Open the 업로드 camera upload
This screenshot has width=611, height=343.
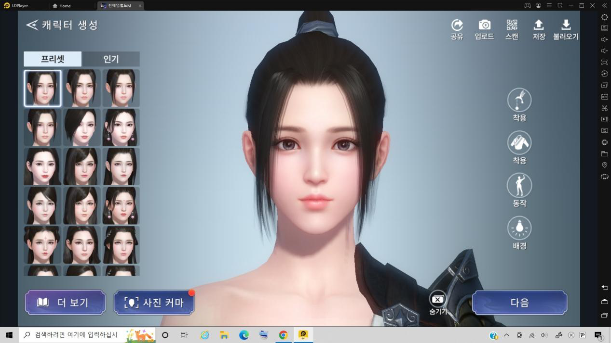484,29
